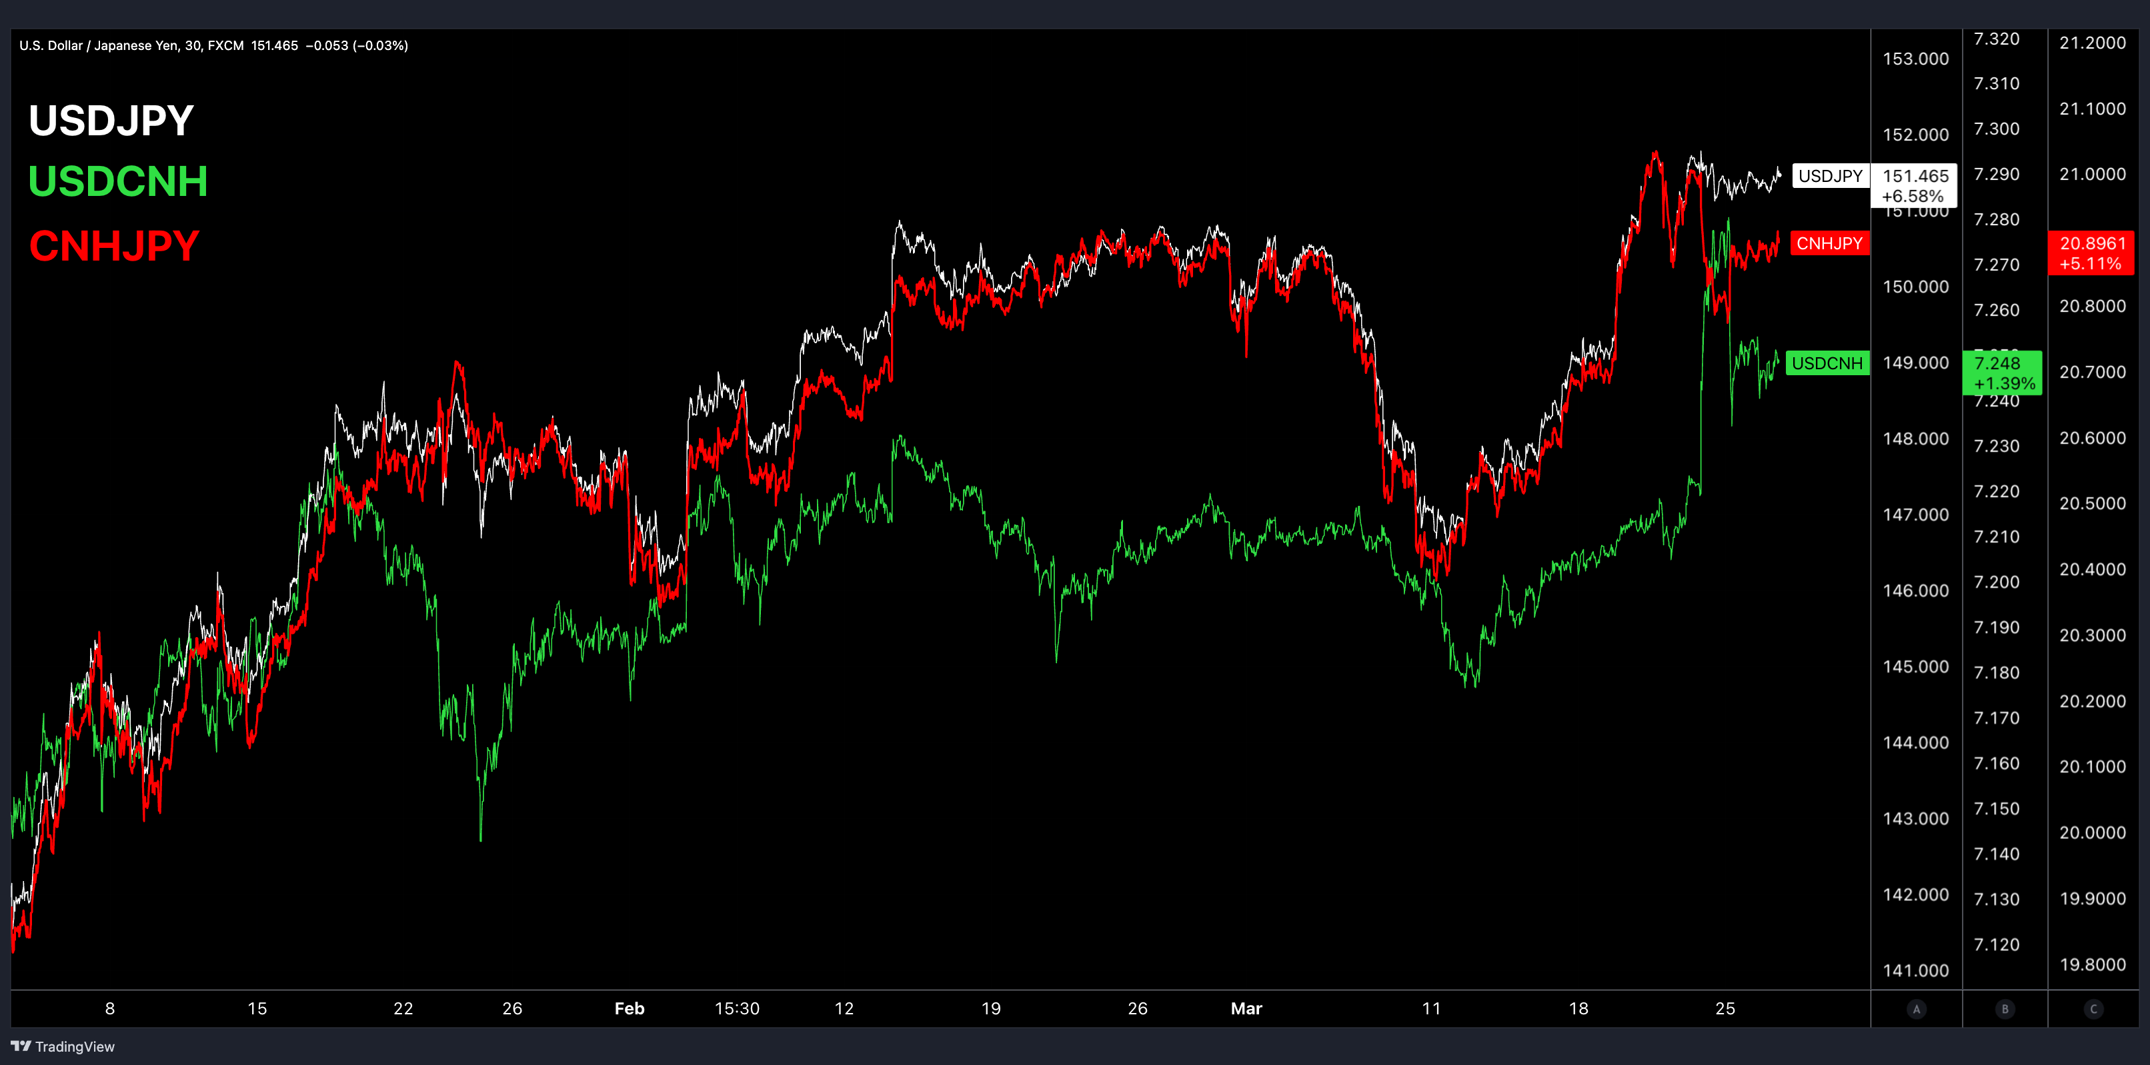Click the chart title U.S. Dollar / Japanese Yen
This screenshot has height=1065, width=2150.
pos(100,45)
